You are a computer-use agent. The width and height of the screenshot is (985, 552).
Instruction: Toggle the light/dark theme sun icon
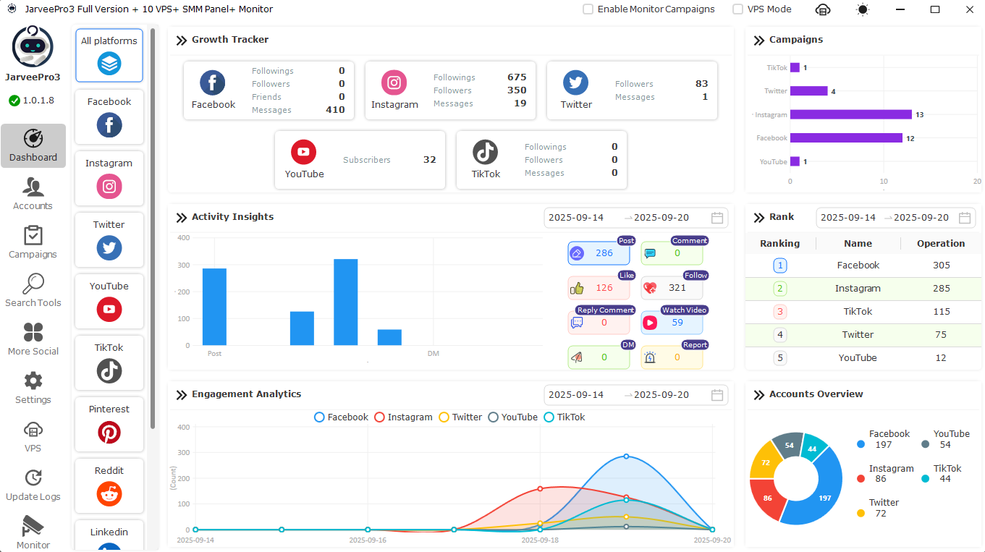[x=862, y=9]
